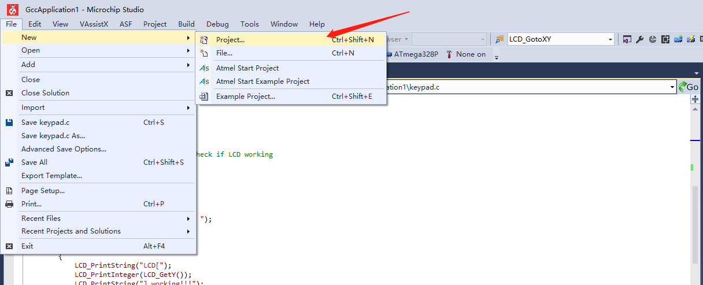Open the Edit menu
The height and width of the screenshot is (285, 703).
[35, 24]
